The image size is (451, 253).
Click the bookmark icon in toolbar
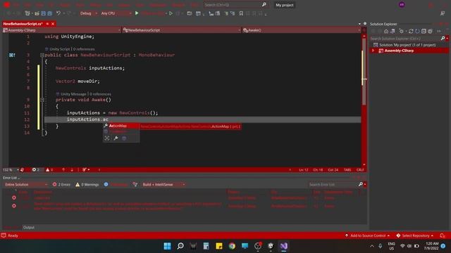point(241,13)
